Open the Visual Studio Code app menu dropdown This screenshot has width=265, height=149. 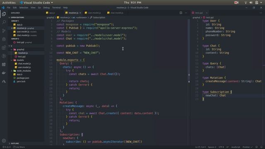point(36,2)
